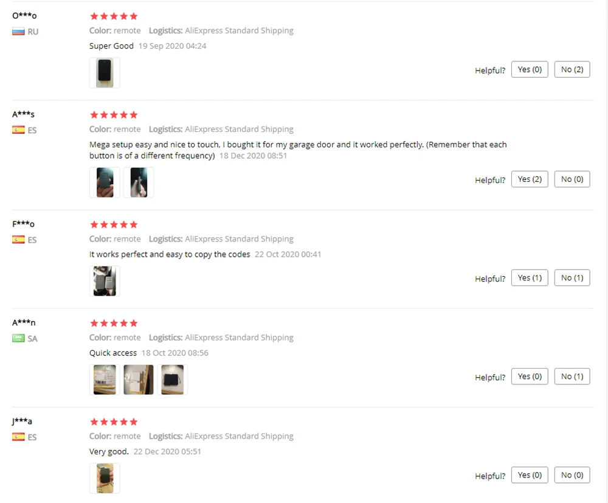
Task: Mark O***o's review helpful with Yes (0)
Action: point(530,69)
